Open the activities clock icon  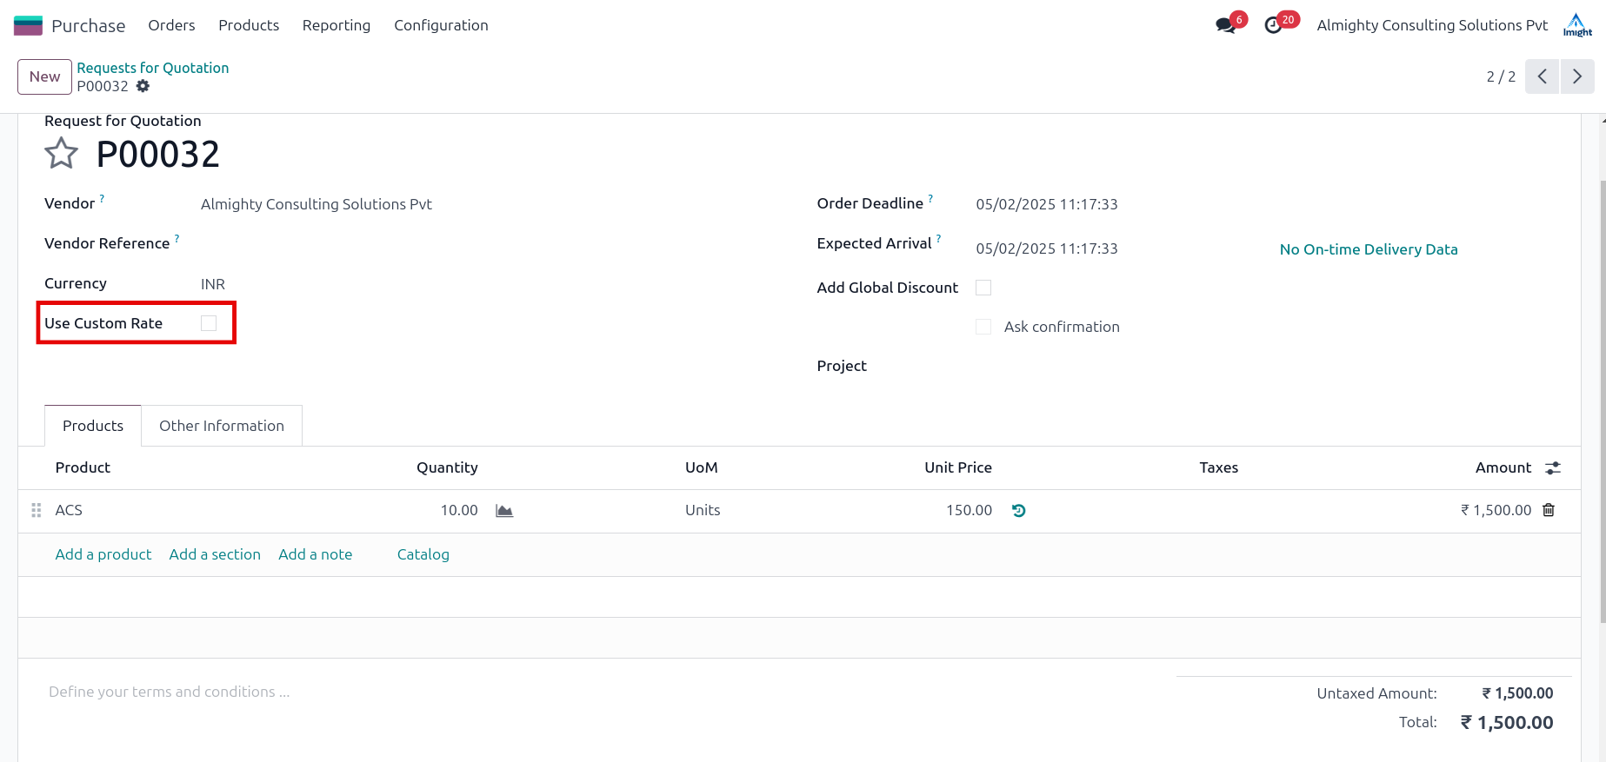[x=1274, y=25]
